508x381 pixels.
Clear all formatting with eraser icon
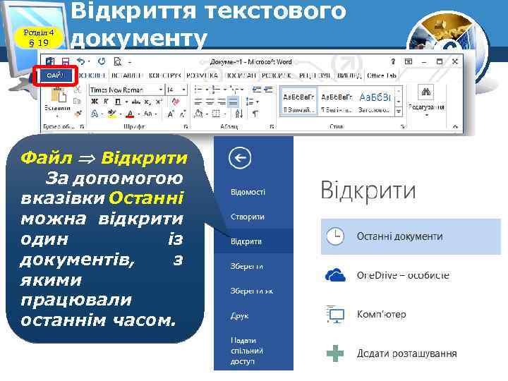[176, 102]
